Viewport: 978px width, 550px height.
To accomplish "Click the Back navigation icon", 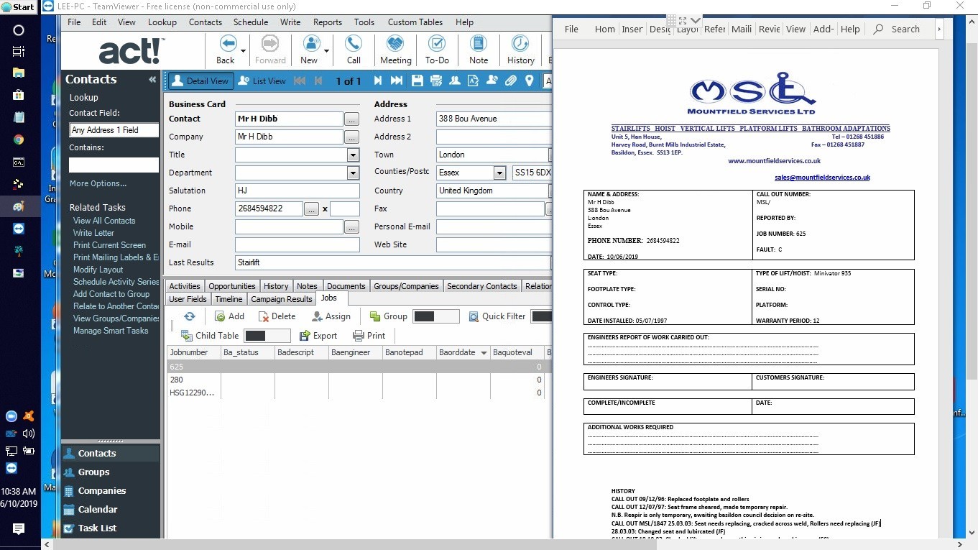I will tap(228, 44).
